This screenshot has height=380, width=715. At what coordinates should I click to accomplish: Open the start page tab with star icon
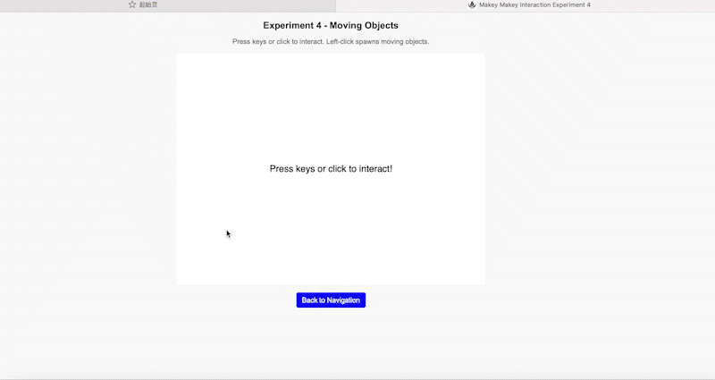tap(168, 5)
